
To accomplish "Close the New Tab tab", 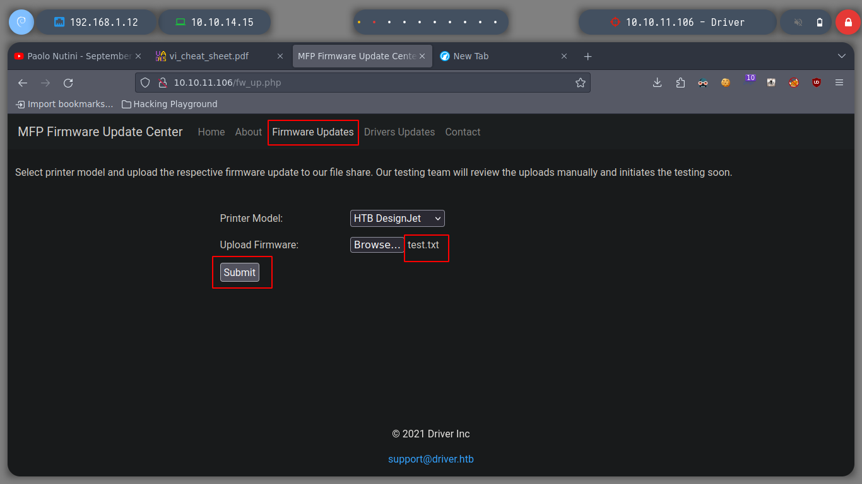I will point(564,56).
